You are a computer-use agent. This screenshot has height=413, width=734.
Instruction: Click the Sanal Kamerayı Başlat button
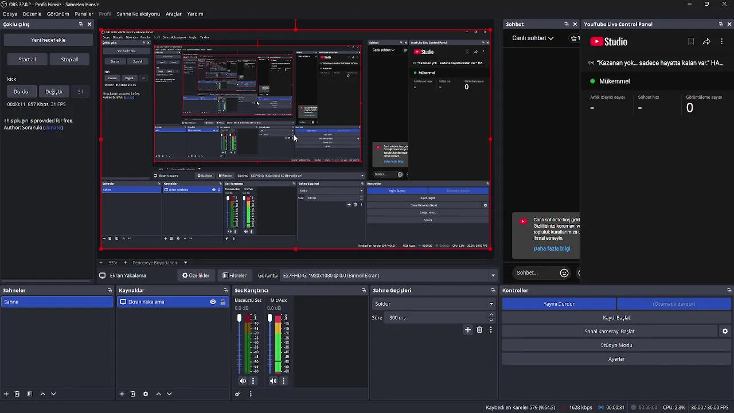click(x=610, y=332)
